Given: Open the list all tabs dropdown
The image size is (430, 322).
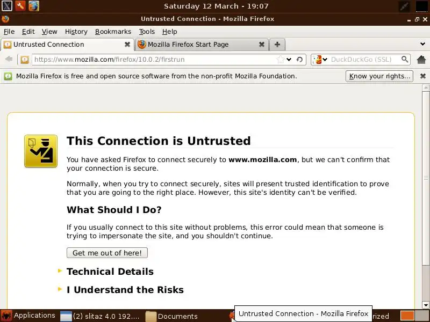Looking at the screenshot, I should pyautogui.click(x=422, y=44).
